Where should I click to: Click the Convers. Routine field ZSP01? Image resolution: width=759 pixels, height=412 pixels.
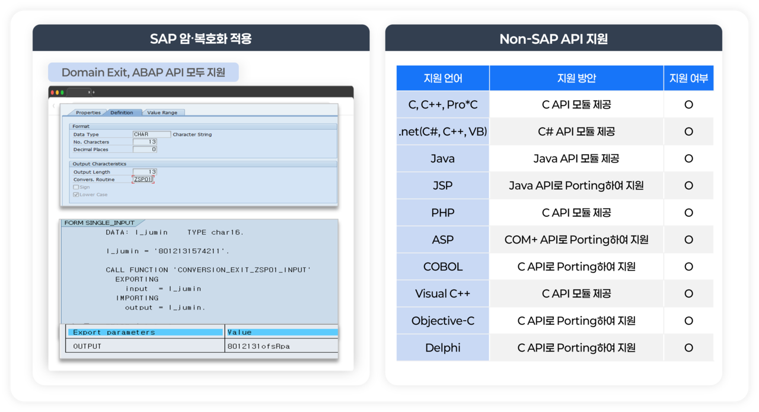(x=143, y=180)
